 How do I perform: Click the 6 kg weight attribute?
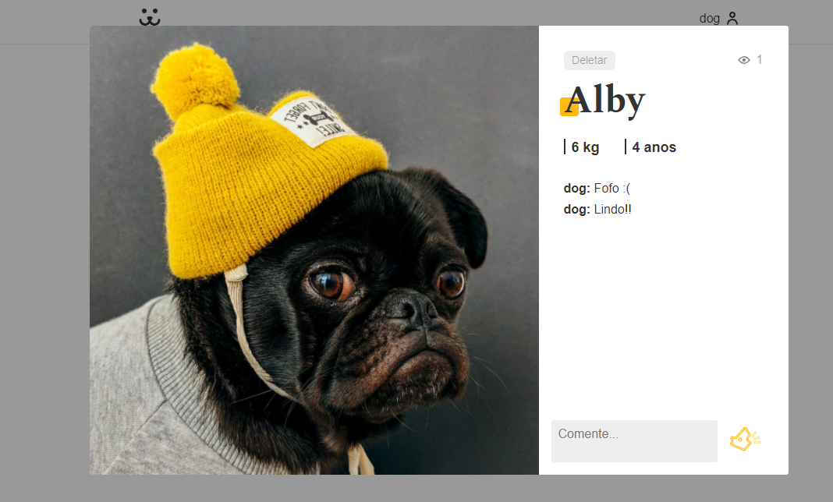pos(582,147)
